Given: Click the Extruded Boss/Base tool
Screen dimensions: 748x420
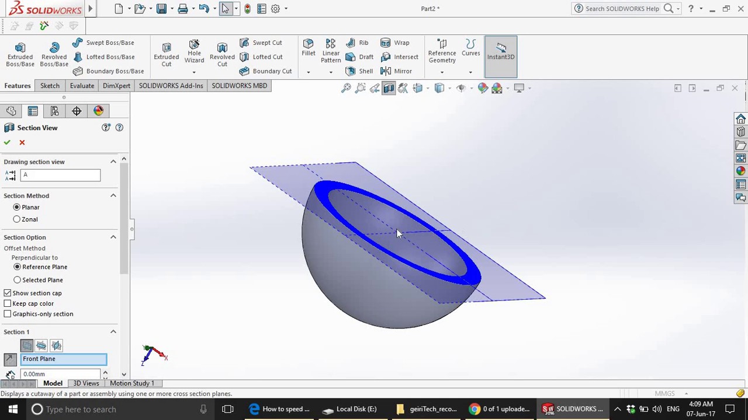Looking at the screenshot, I should tap(20, 55).
